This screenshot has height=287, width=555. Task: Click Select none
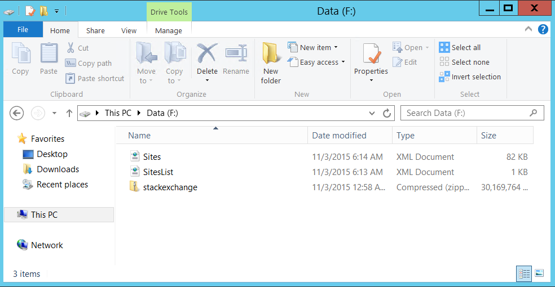coord(464,62)
